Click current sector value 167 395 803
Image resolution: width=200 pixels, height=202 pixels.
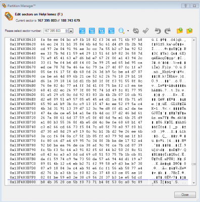(47, 21)
